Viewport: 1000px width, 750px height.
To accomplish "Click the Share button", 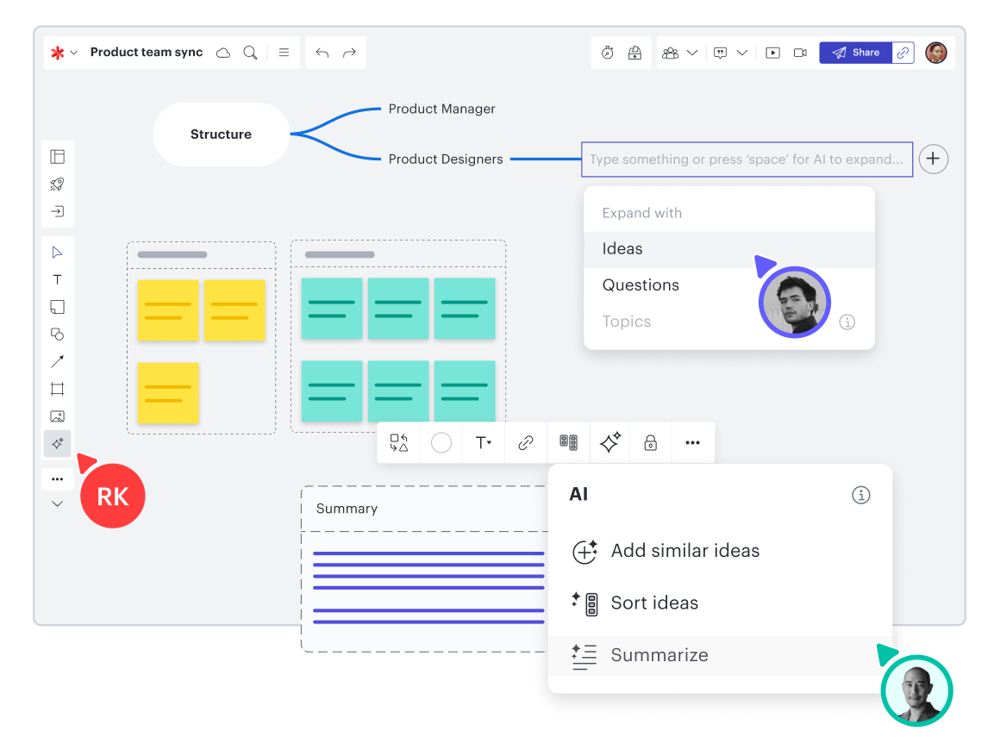I will [x=855, y=53].
